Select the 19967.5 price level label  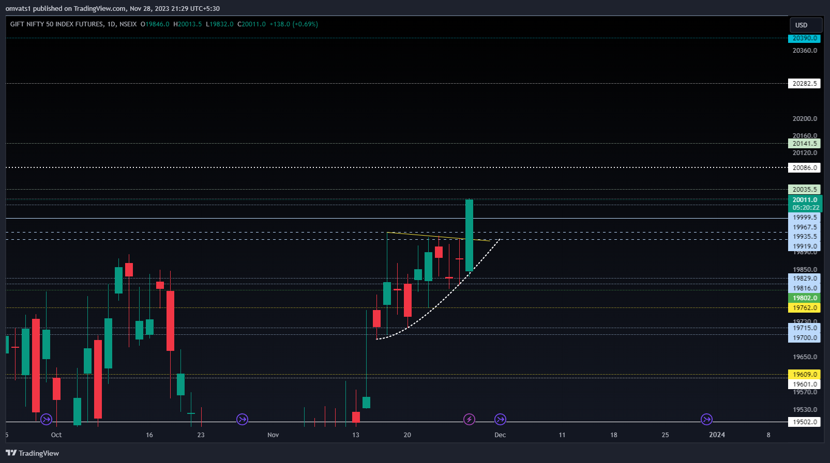point(804,227)
